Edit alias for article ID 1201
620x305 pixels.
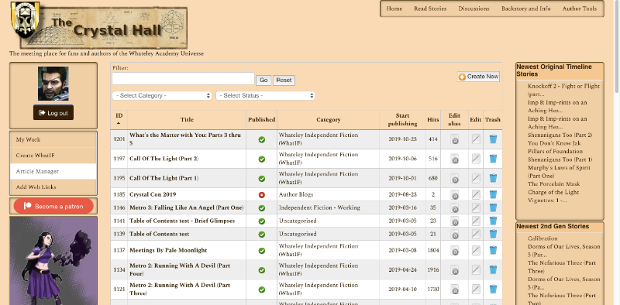click(455, 139)
